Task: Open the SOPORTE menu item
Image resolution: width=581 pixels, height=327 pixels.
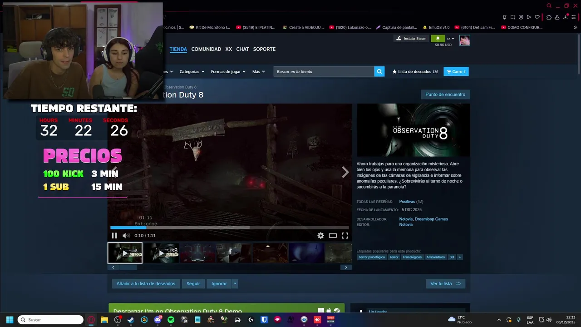Action: pyautogui.click(x=264, y=49)
